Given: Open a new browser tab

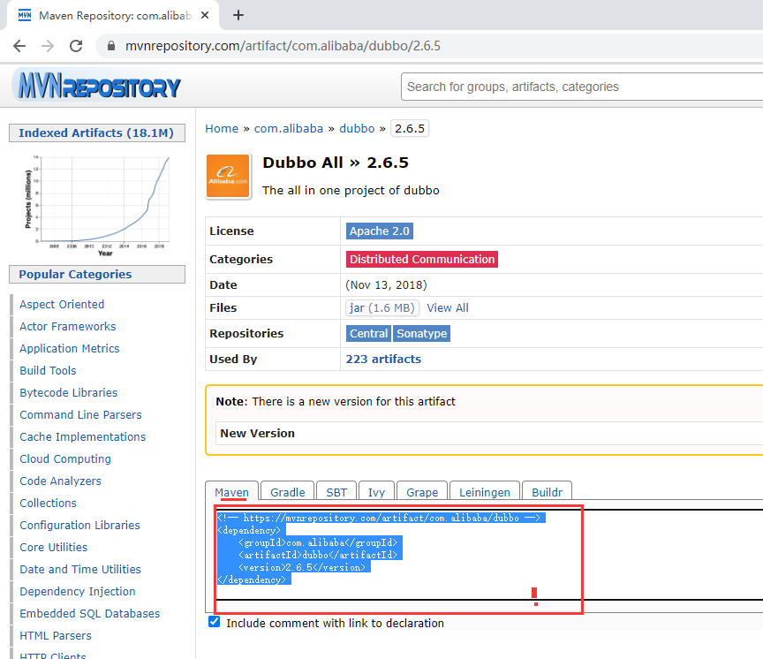Looking at the screenshot, I should pos(238,16).
